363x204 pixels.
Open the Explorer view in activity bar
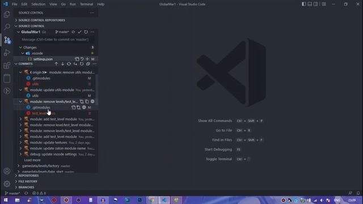tap(7, 14)
